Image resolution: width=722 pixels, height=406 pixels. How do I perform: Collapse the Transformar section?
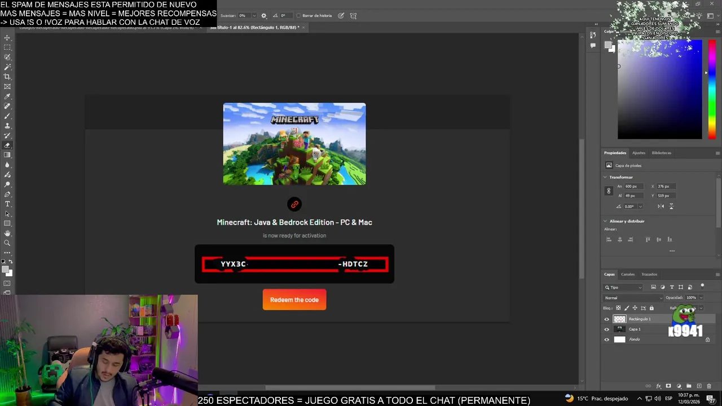coord(605,177)
